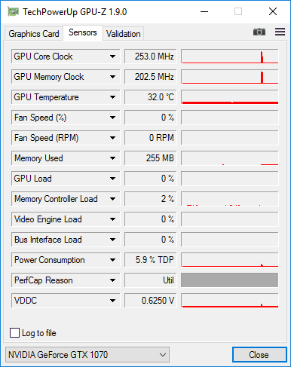Click the camera screenshot icon
Screen dimensions: 291x367
click(x=259, y=32)
